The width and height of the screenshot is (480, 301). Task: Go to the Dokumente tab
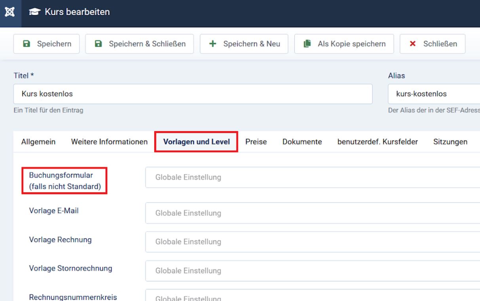click(302, 142)
